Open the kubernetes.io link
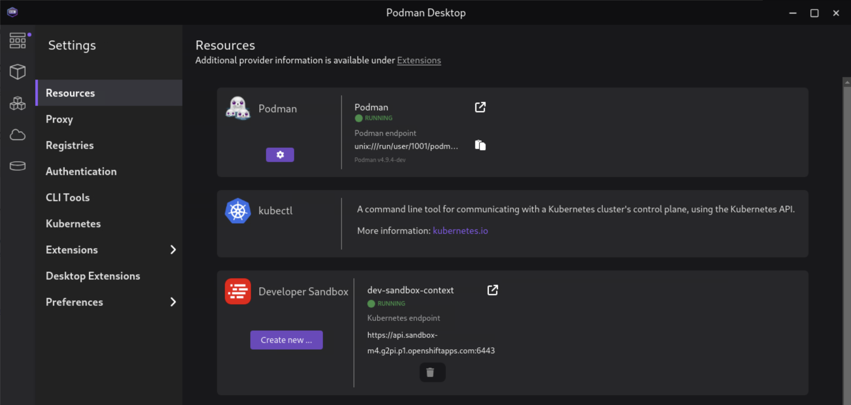This screenshot has height=405, width=851. click(460, 230)
